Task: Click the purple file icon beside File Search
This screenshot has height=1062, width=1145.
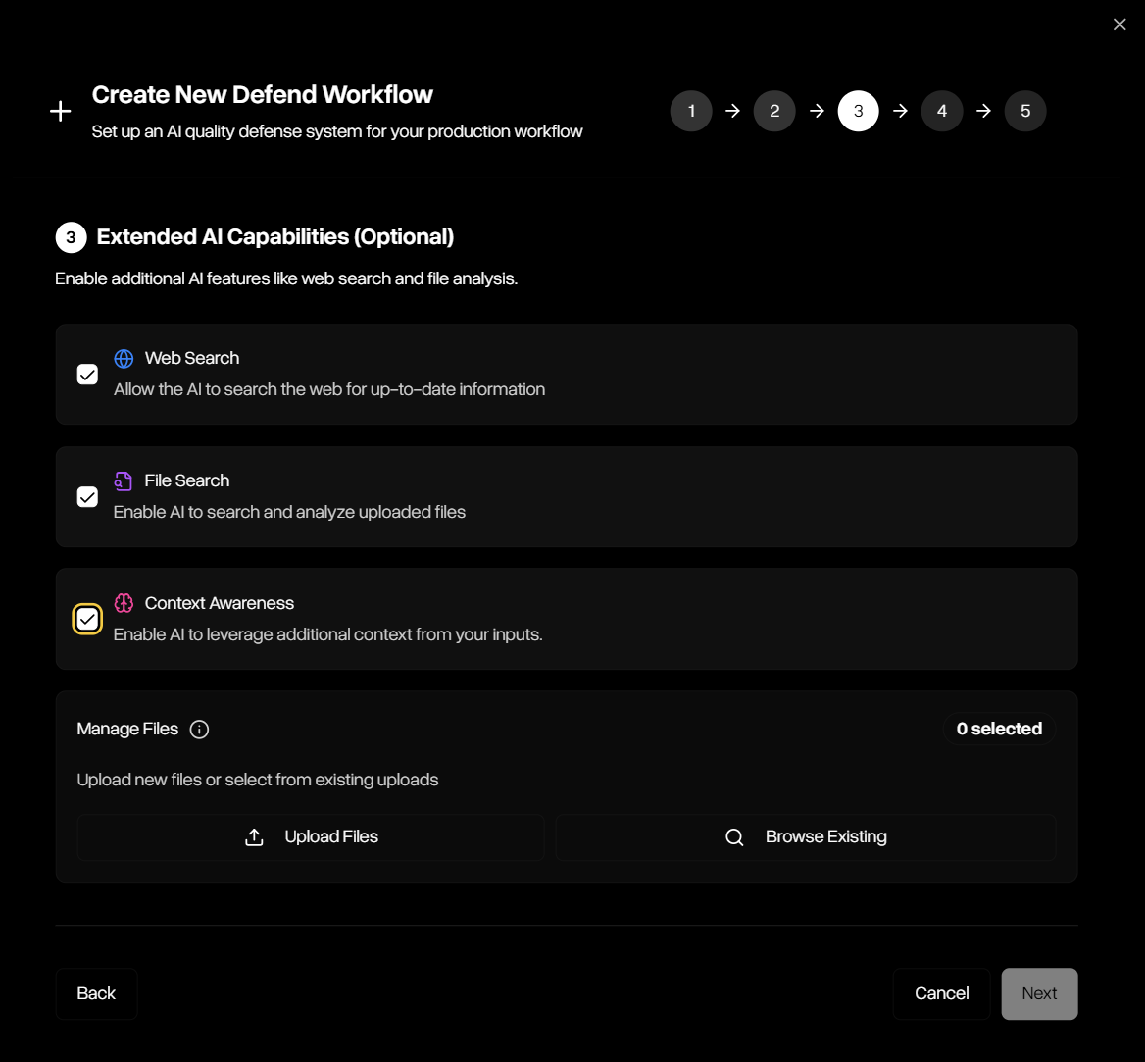Action: click(x=123, y=480)
